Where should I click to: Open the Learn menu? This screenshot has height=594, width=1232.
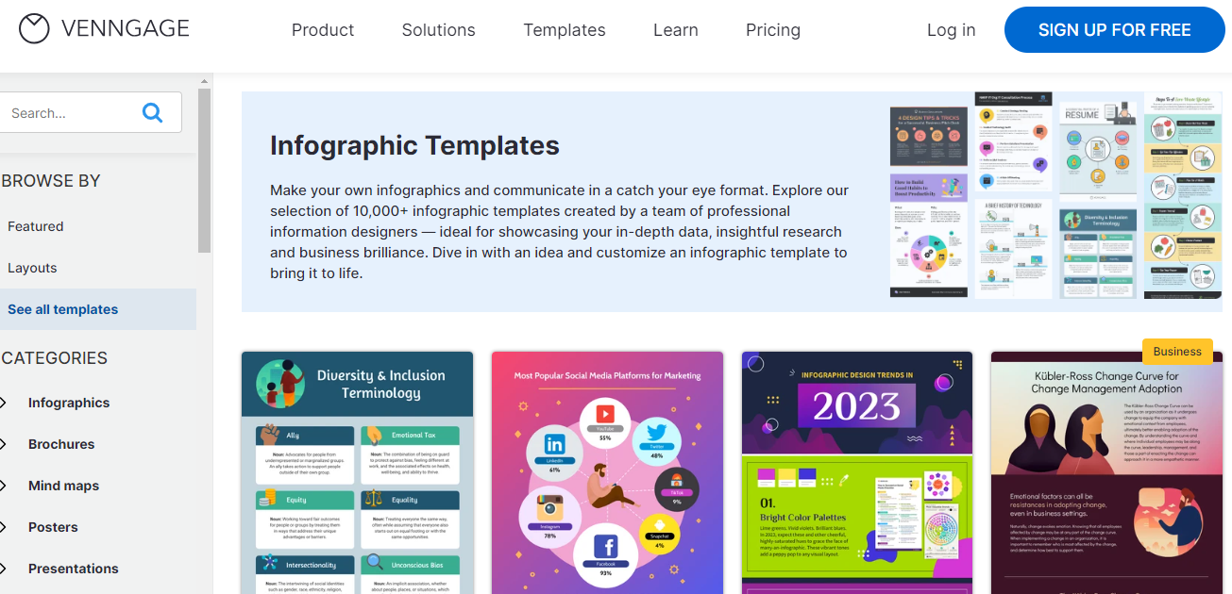676,30
